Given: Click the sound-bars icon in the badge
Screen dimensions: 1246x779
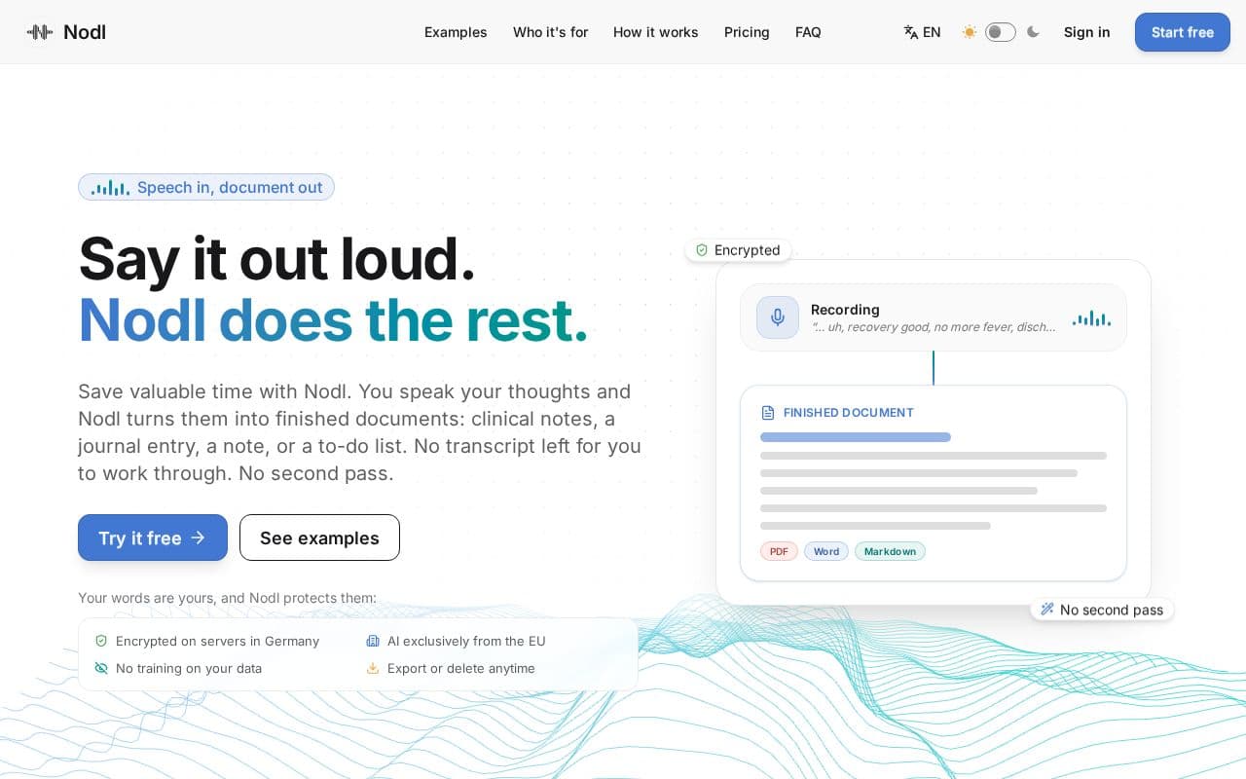Looking at the screenshot, I should point(110,188).
